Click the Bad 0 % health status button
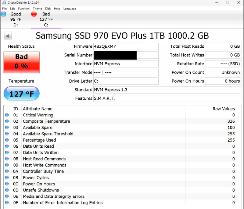This screenshot has height=209, width=244. click(x=22, y=62)
